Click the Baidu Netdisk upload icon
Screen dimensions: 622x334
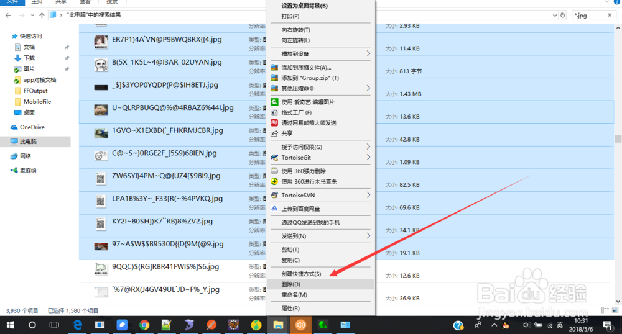(x=274, y=209)
